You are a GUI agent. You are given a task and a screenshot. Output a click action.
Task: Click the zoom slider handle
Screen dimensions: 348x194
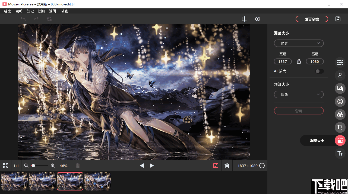pos(33,166)
